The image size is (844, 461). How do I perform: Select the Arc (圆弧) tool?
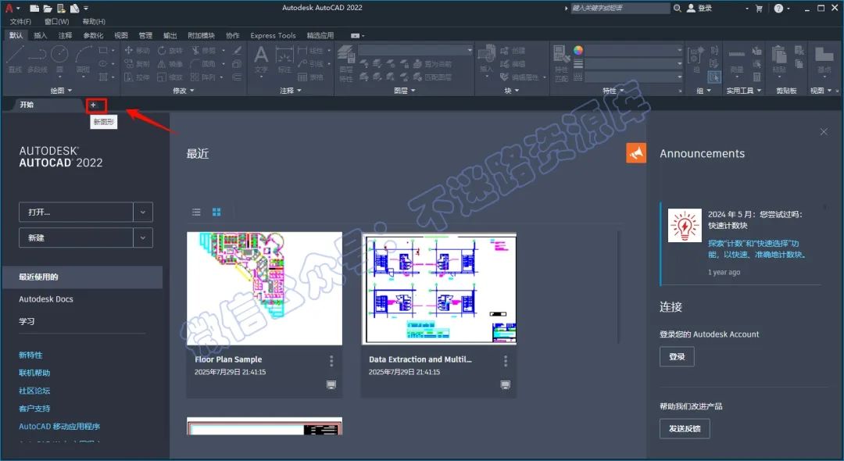(84, 59)
